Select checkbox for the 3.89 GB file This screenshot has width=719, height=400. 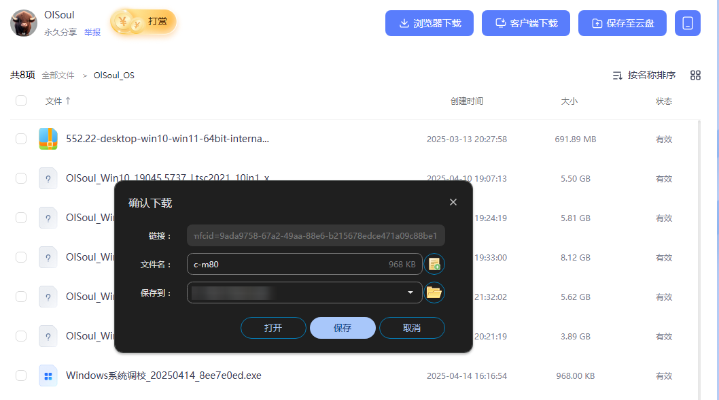21,336
